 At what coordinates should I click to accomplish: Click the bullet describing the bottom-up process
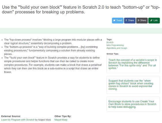[51, 51]
